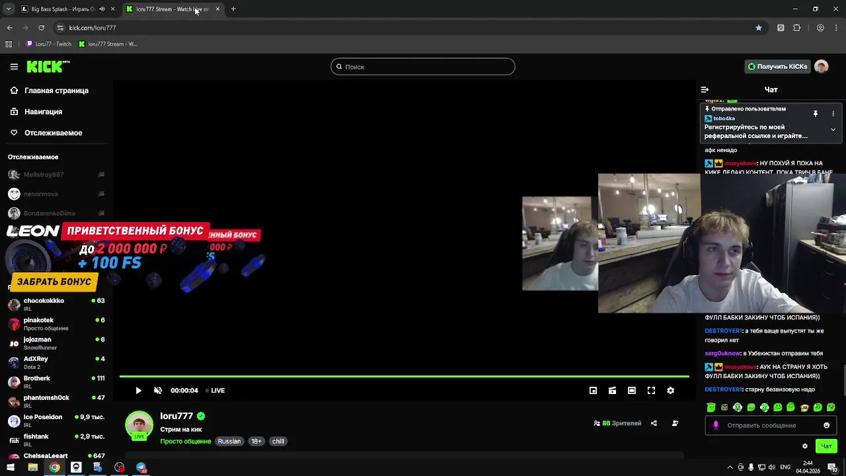Image resolution: width=846 pixels, height=476 pixels.
Task: Collapse the chat panel
Action: [x=705, y=89]
